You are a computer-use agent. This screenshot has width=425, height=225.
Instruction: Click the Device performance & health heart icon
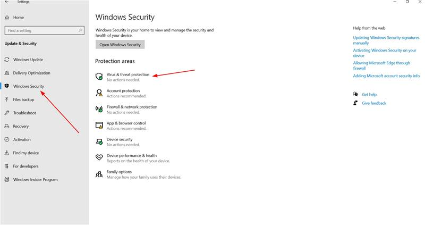coord(99,157)
